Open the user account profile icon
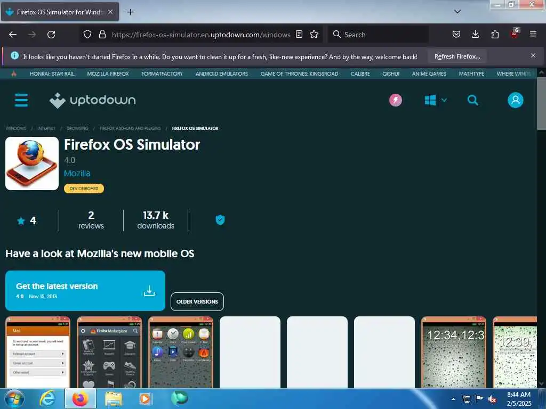 515,100
